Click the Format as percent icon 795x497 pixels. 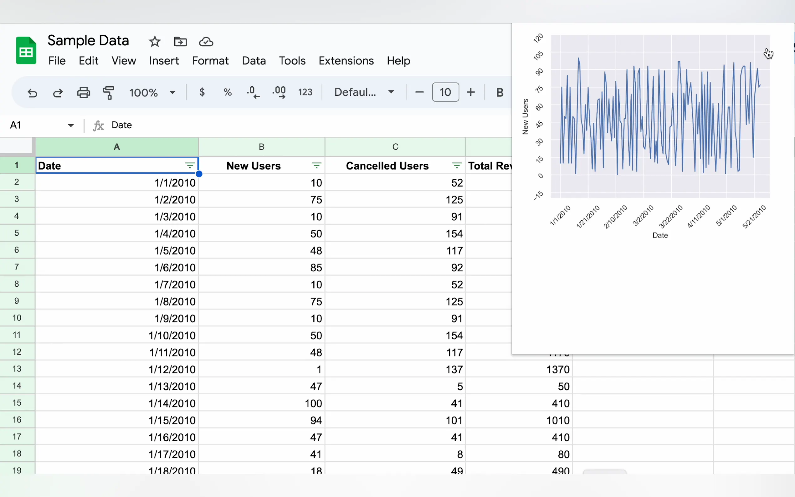(228, 92)
